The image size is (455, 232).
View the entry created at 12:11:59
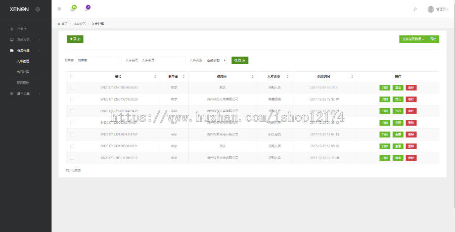click(x=398, y=158)
